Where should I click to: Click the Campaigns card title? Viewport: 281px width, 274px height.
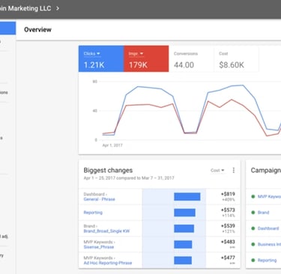266,171
